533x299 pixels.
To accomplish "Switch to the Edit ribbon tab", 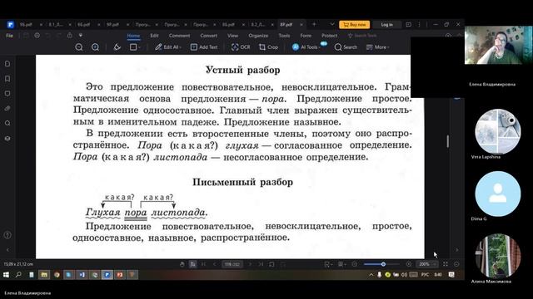I will tap(154, 36).
